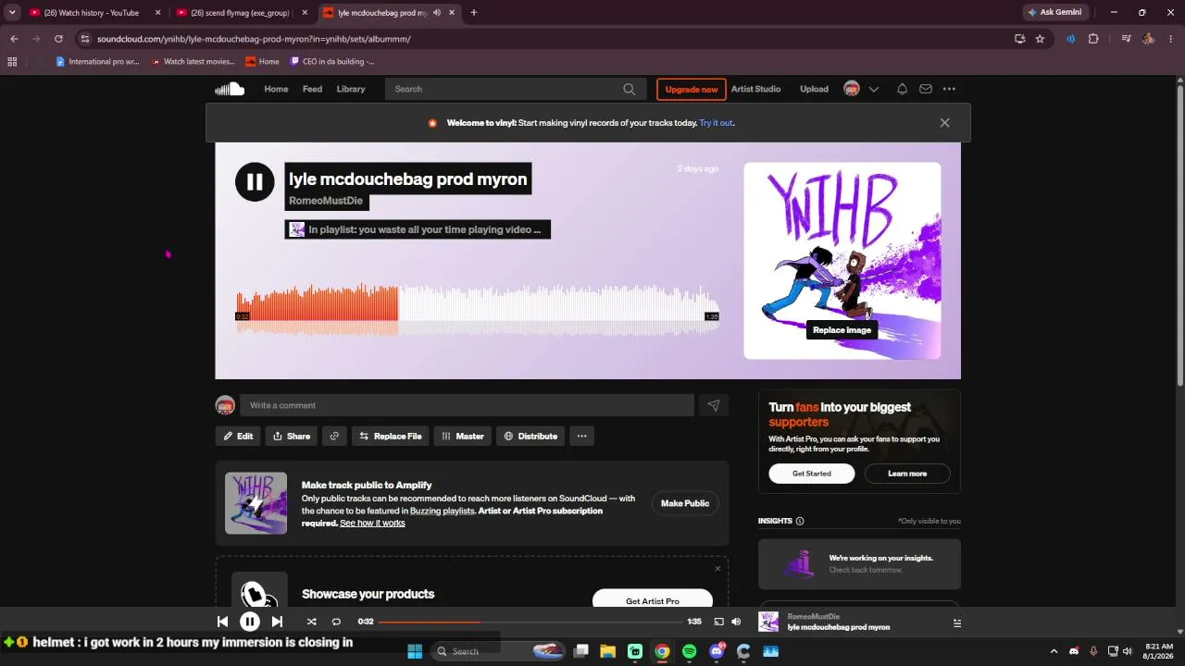Send the comment with the arrow icon

point(714,405)
